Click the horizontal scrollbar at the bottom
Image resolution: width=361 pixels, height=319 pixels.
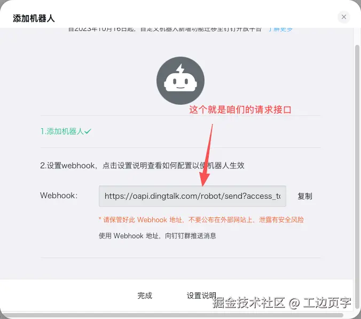pos(172,315)
